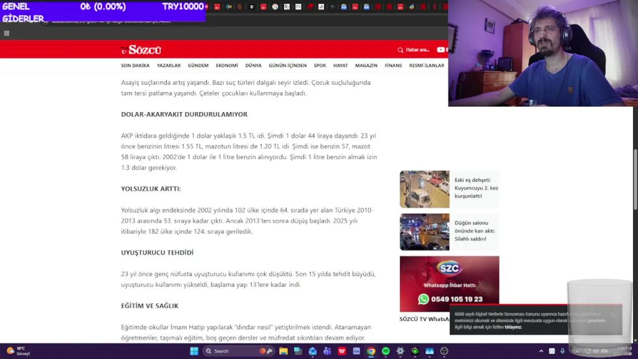The image size is (638, 359).
Task: Open headline 'Düğün salonu önünde kan aktı: Silahlı saldırı'
Action: [x=475, y=231]
